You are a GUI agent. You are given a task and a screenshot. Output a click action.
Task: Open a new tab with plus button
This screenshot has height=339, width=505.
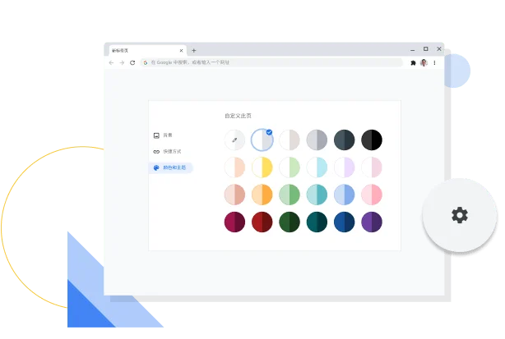[x=194, y=50]
